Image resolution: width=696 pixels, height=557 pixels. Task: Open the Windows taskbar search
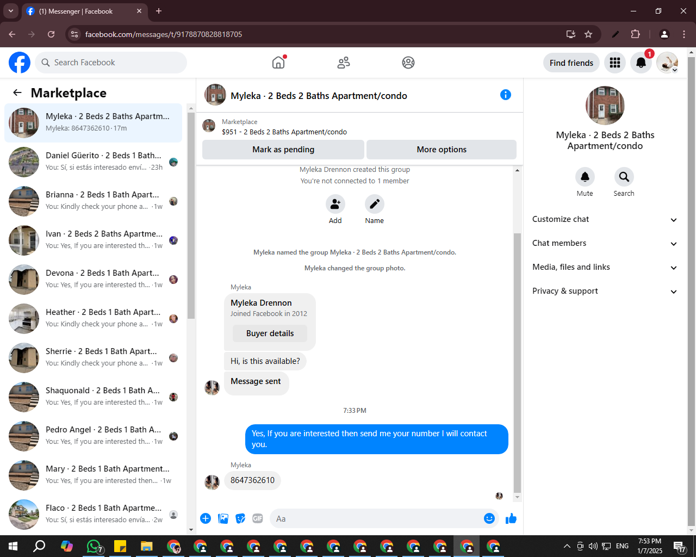coord(39,546)
